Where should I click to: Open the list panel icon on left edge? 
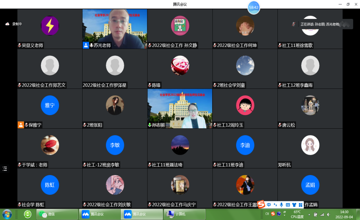(x=5, y=169)
